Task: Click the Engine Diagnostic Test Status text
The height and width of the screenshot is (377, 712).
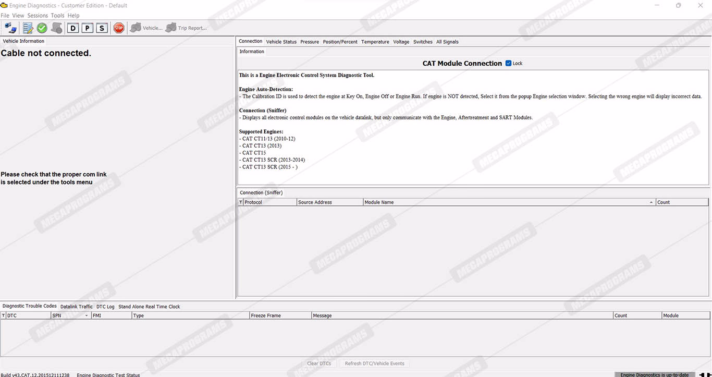Action: [x=108, y=375]
